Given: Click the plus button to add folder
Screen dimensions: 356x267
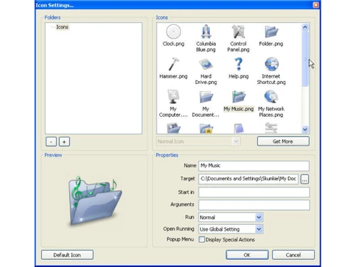Looking at the screenshot, I should [x=64, y=142].
